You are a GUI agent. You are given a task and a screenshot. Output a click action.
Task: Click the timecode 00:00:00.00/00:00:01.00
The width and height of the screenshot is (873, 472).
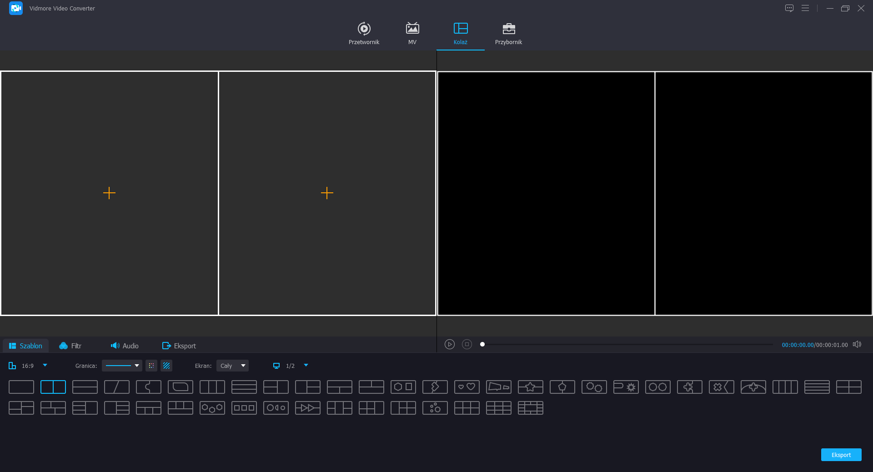click(815, 345)
